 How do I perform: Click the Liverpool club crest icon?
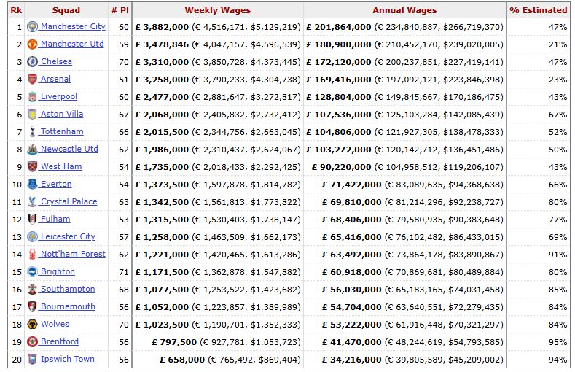pos(32,96)
